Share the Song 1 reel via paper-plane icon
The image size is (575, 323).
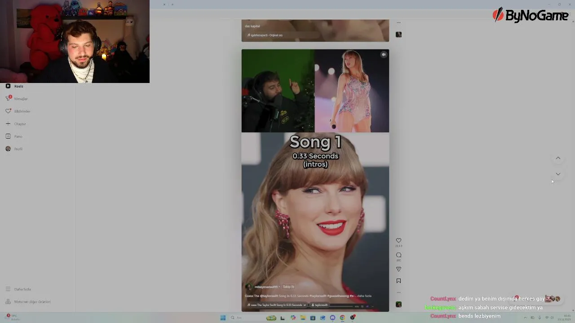click(x=398, y=269)
